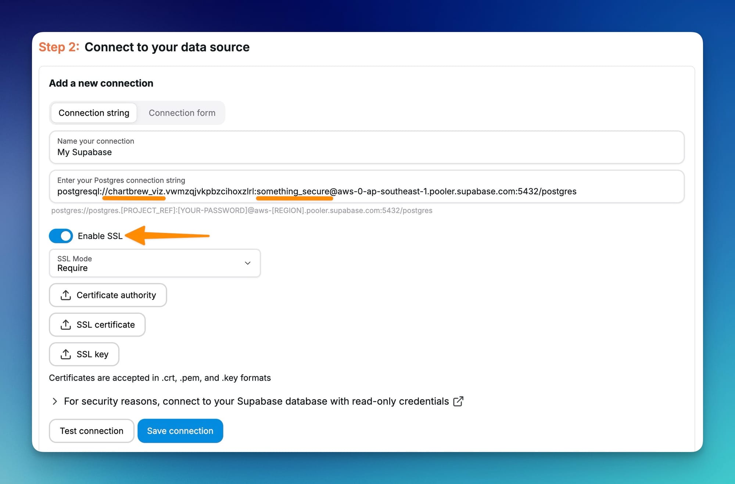Click the upload icon on SSL certificate

point(66,325)
